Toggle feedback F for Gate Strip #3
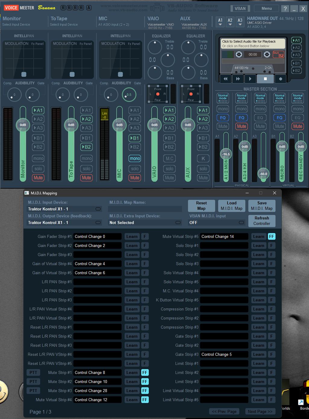This screenshot has height=419, width=309. [272, 354]
